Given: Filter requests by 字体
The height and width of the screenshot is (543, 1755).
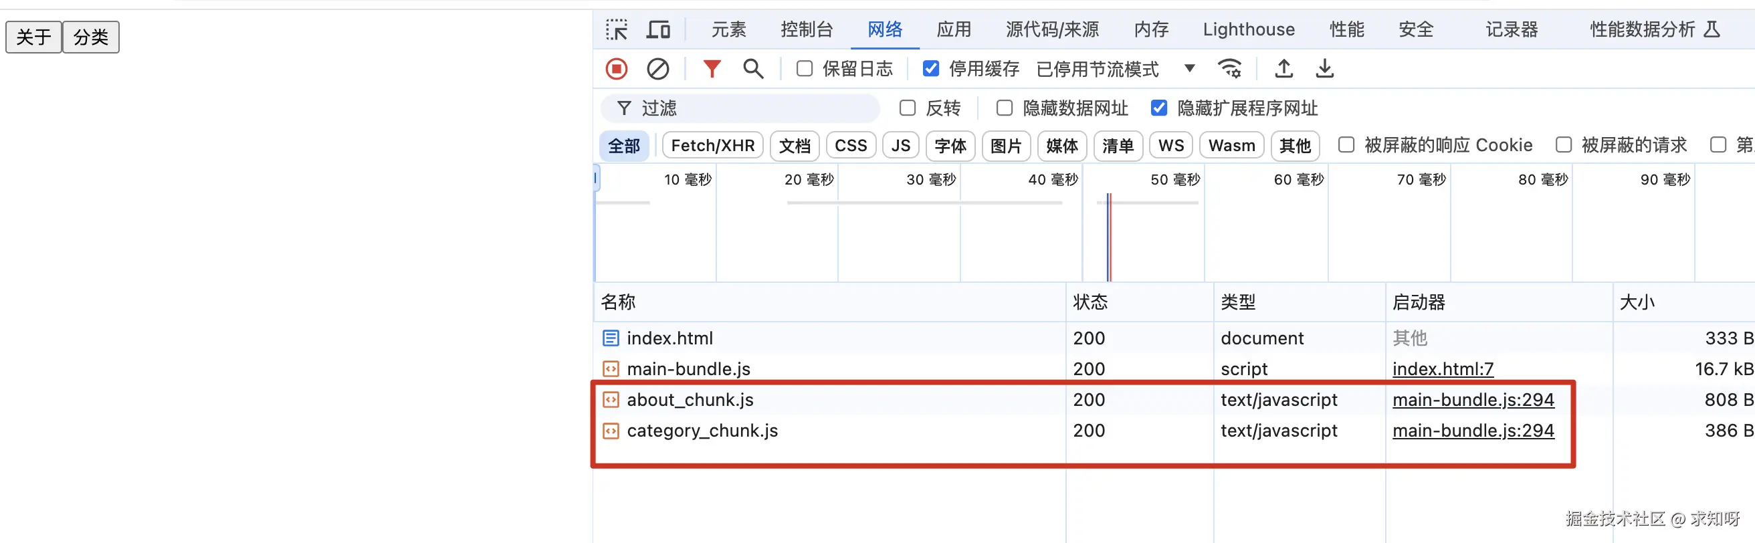Looking at the screenshot, I should [950, 146].
